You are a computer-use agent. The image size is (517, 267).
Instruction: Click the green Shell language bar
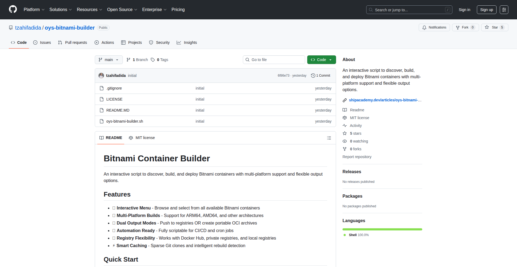(382, 229)
